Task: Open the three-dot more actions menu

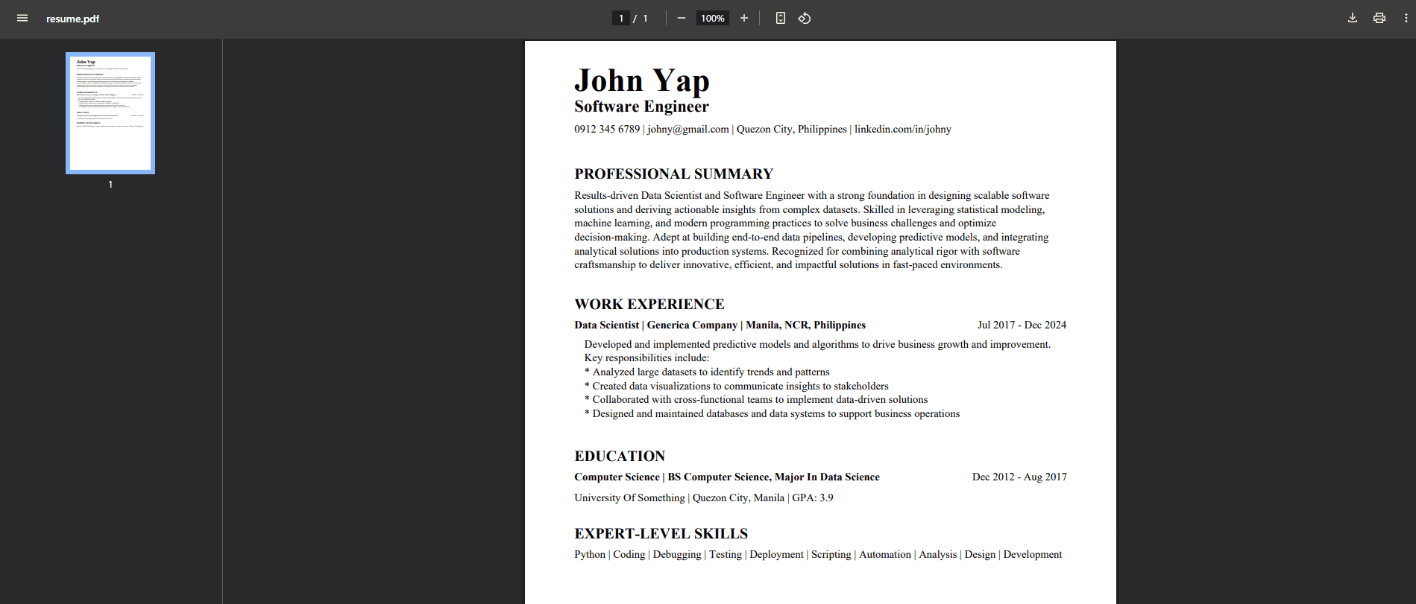Action: coord(1406,19)
